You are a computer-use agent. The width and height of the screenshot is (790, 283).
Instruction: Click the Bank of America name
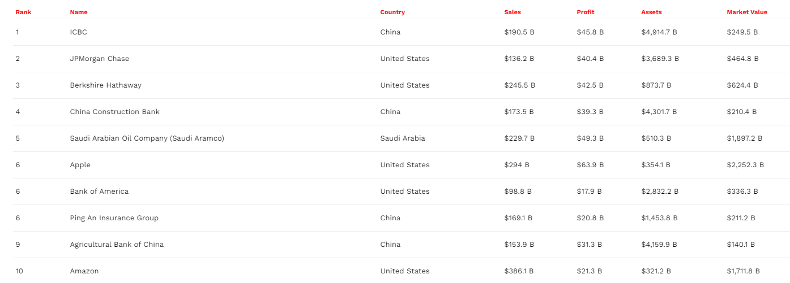click(x=99, y=191)
